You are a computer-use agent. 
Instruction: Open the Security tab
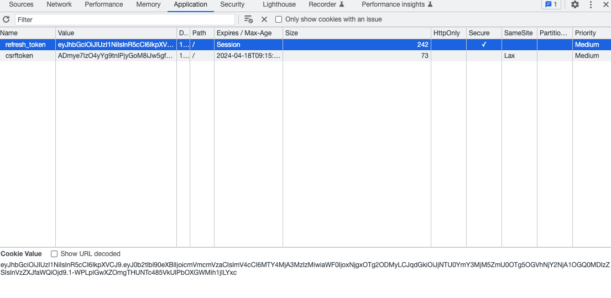(232, 4)
